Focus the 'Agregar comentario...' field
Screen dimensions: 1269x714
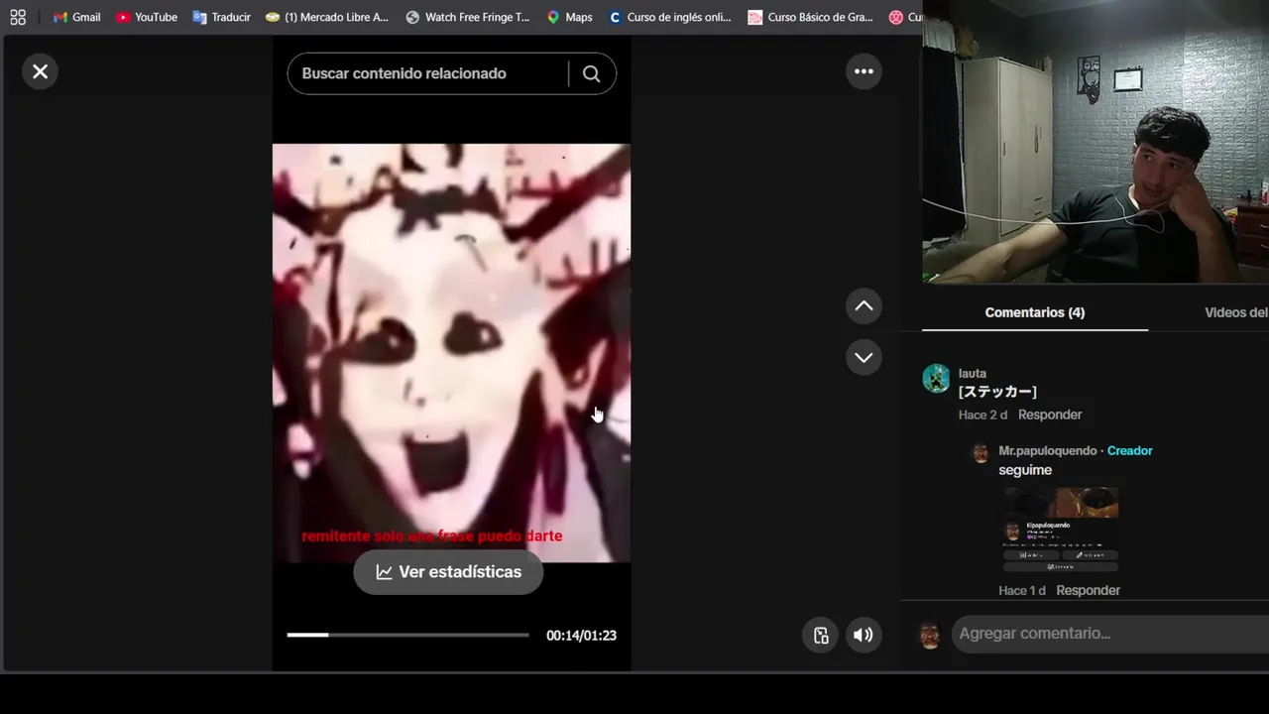tap(1110, 634)
